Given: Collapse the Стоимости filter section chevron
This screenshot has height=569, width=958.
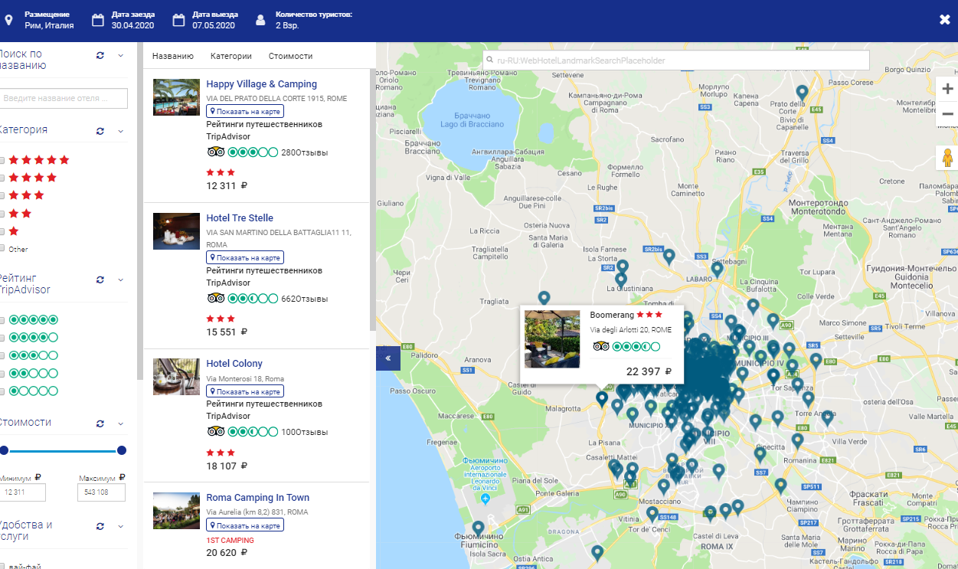Looking at the screenshot, I should pos(120,423).
